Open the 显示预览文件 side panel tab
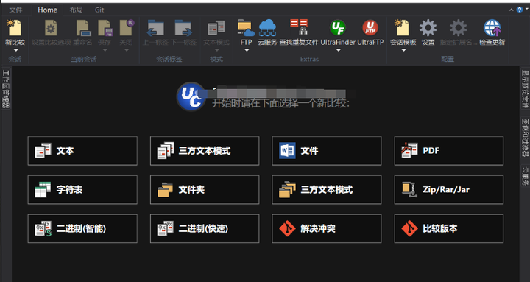530x282 pixels. click(525, 89)
